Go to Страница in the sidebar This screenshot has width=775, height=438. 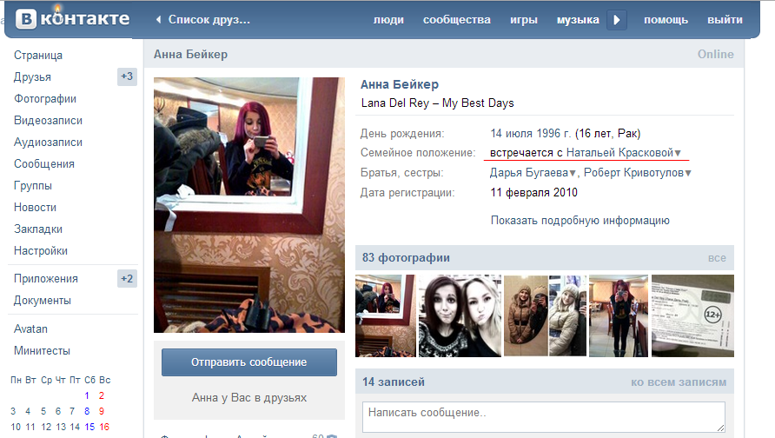tap(38, 56)
